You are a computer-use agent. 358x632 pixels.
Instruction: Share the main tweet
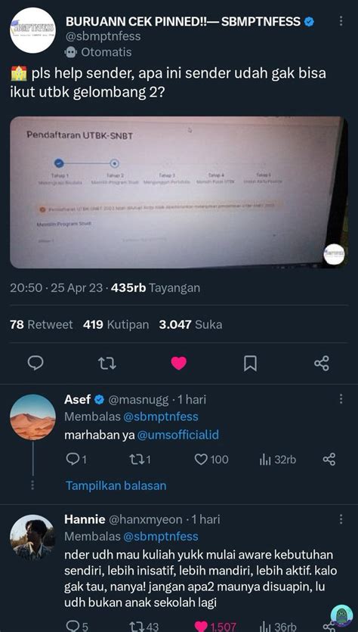pos(321,363)
